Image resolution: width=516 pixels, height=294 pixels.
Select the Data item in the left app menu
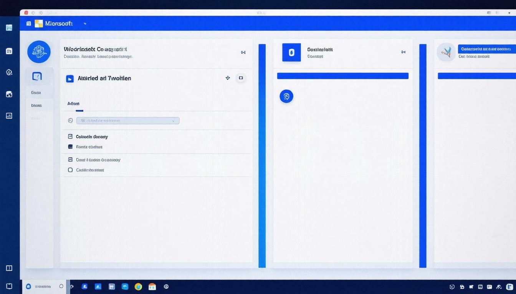point(36,105)
